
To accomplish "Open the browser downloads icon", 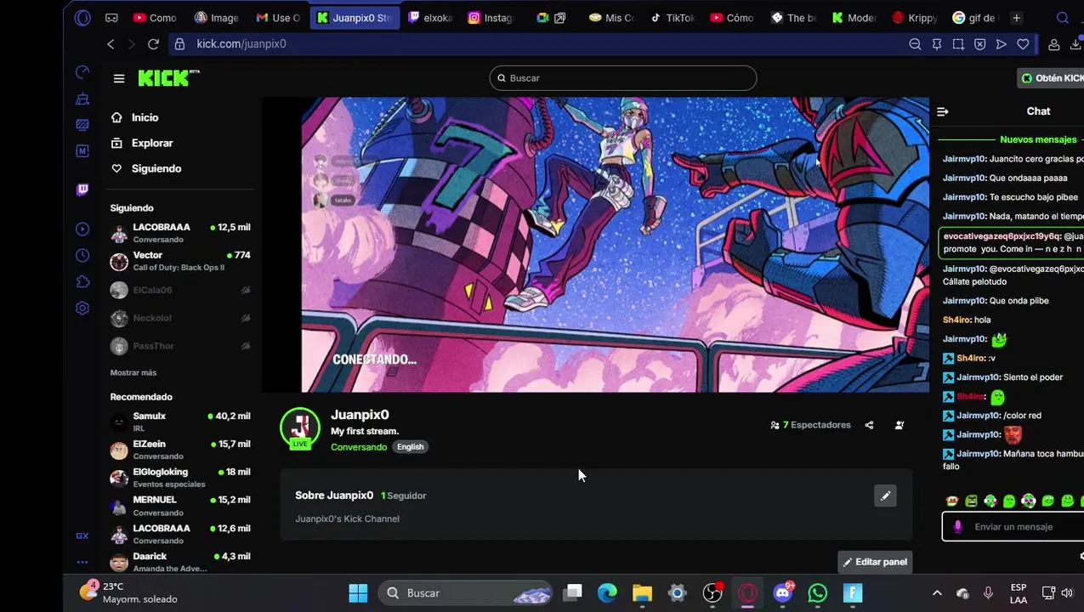I will click(1075, 44).
